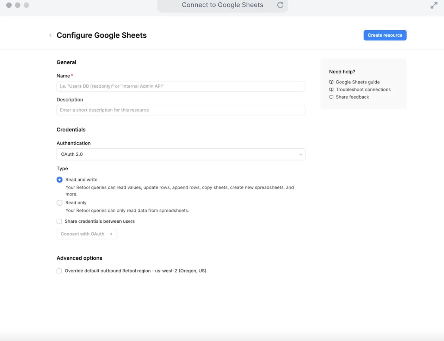The height and width of the screenshot is (341, 444).
Task: Enable Share credentials between users checkbox
Action: pos(59,221)
